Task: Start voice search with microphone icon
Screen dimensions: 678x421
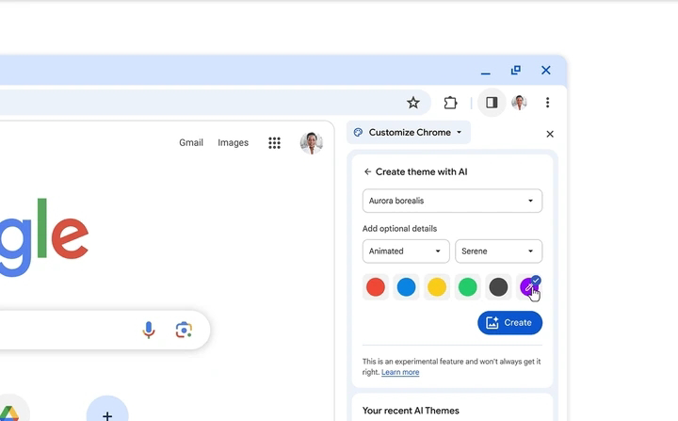Action: point(149,330)
